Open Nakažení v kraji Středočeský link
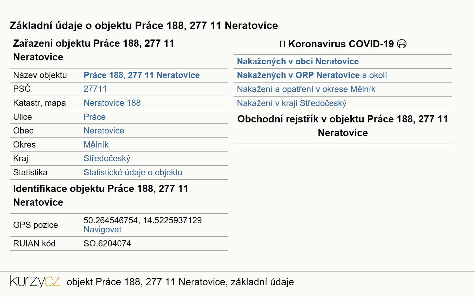 [292, 103]
